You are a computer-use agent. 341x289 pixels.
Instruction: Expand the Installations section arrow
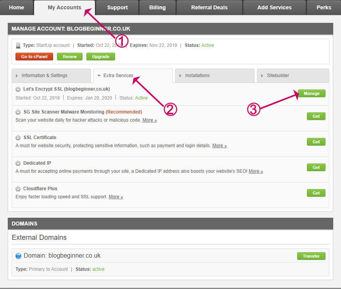pyautogui.click(x=180, y=76)
